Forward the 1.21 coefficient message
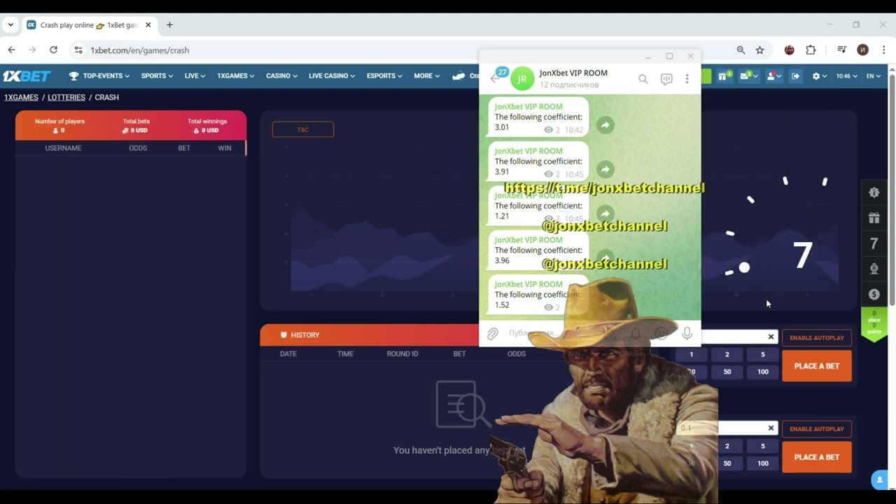 [605, 213]
